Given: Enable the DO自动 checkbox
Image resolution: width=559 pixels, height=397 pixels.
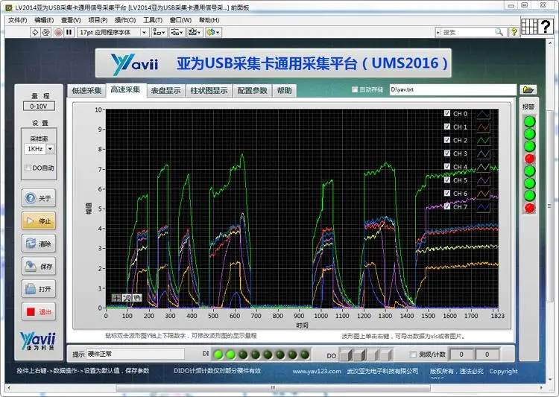Looking at the screenshot, I should pyautogui.click(x=28, y=168).
